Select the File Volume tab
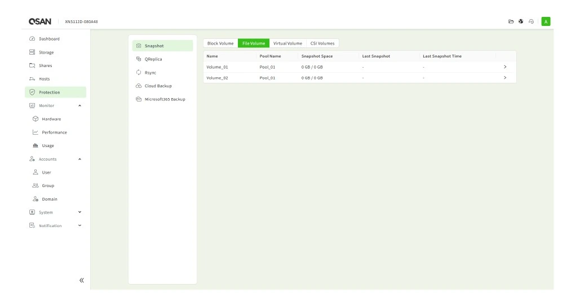Image resolution: width=575 pixels, height=293 pixels. (x=254, y=43)
